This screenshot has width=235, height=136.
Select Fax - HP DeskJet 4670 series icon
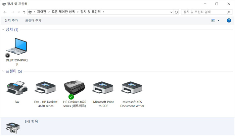[x=46, y=88]
